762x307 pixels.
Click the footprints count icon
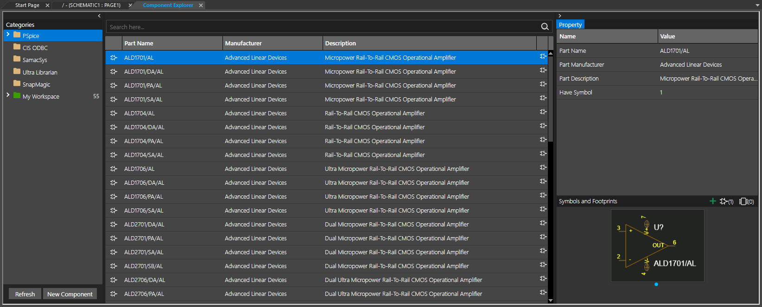click(746, 201)
